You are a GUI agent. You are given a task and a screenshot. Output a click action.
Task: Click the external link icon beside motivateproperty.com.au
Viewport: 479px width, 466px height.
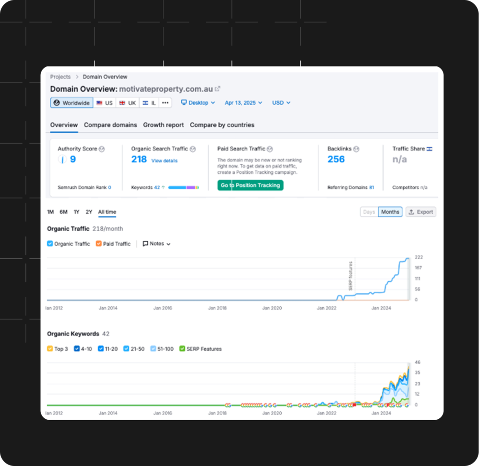coord(218,89)
